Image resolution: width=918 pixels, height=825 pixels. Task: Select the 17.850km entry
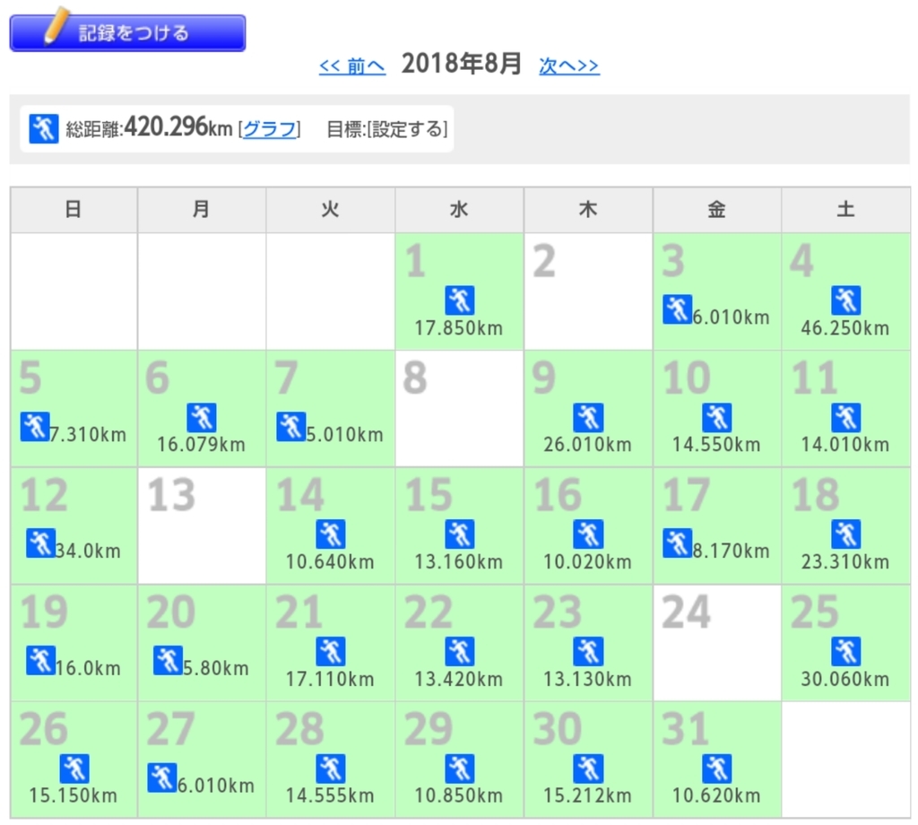[459, 328]
